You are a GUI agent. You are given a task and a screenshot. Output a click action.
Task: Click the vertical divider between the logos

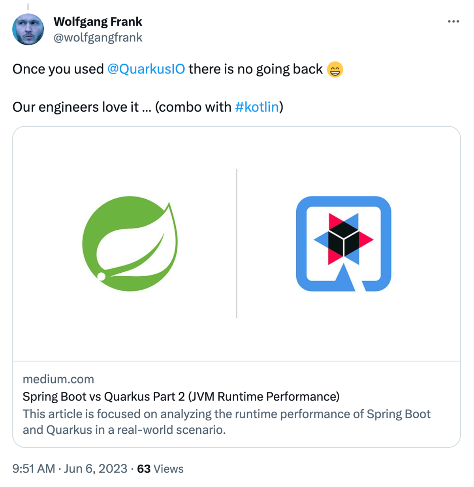pos(237,243)
